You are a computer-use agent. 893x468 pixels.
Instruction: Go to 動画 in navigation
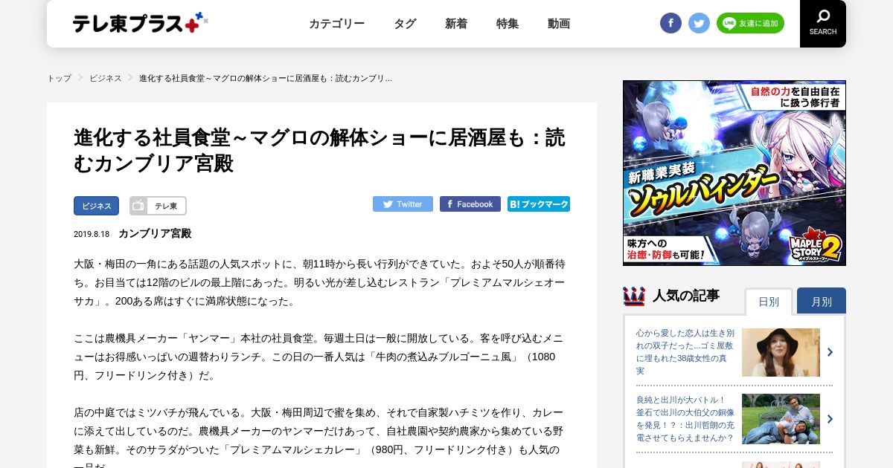[x=559, y=24]
